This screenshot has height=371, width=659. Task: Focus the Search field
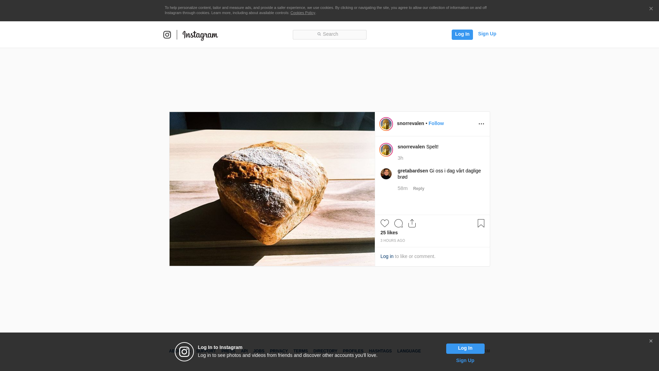click(x=329, y=34)
